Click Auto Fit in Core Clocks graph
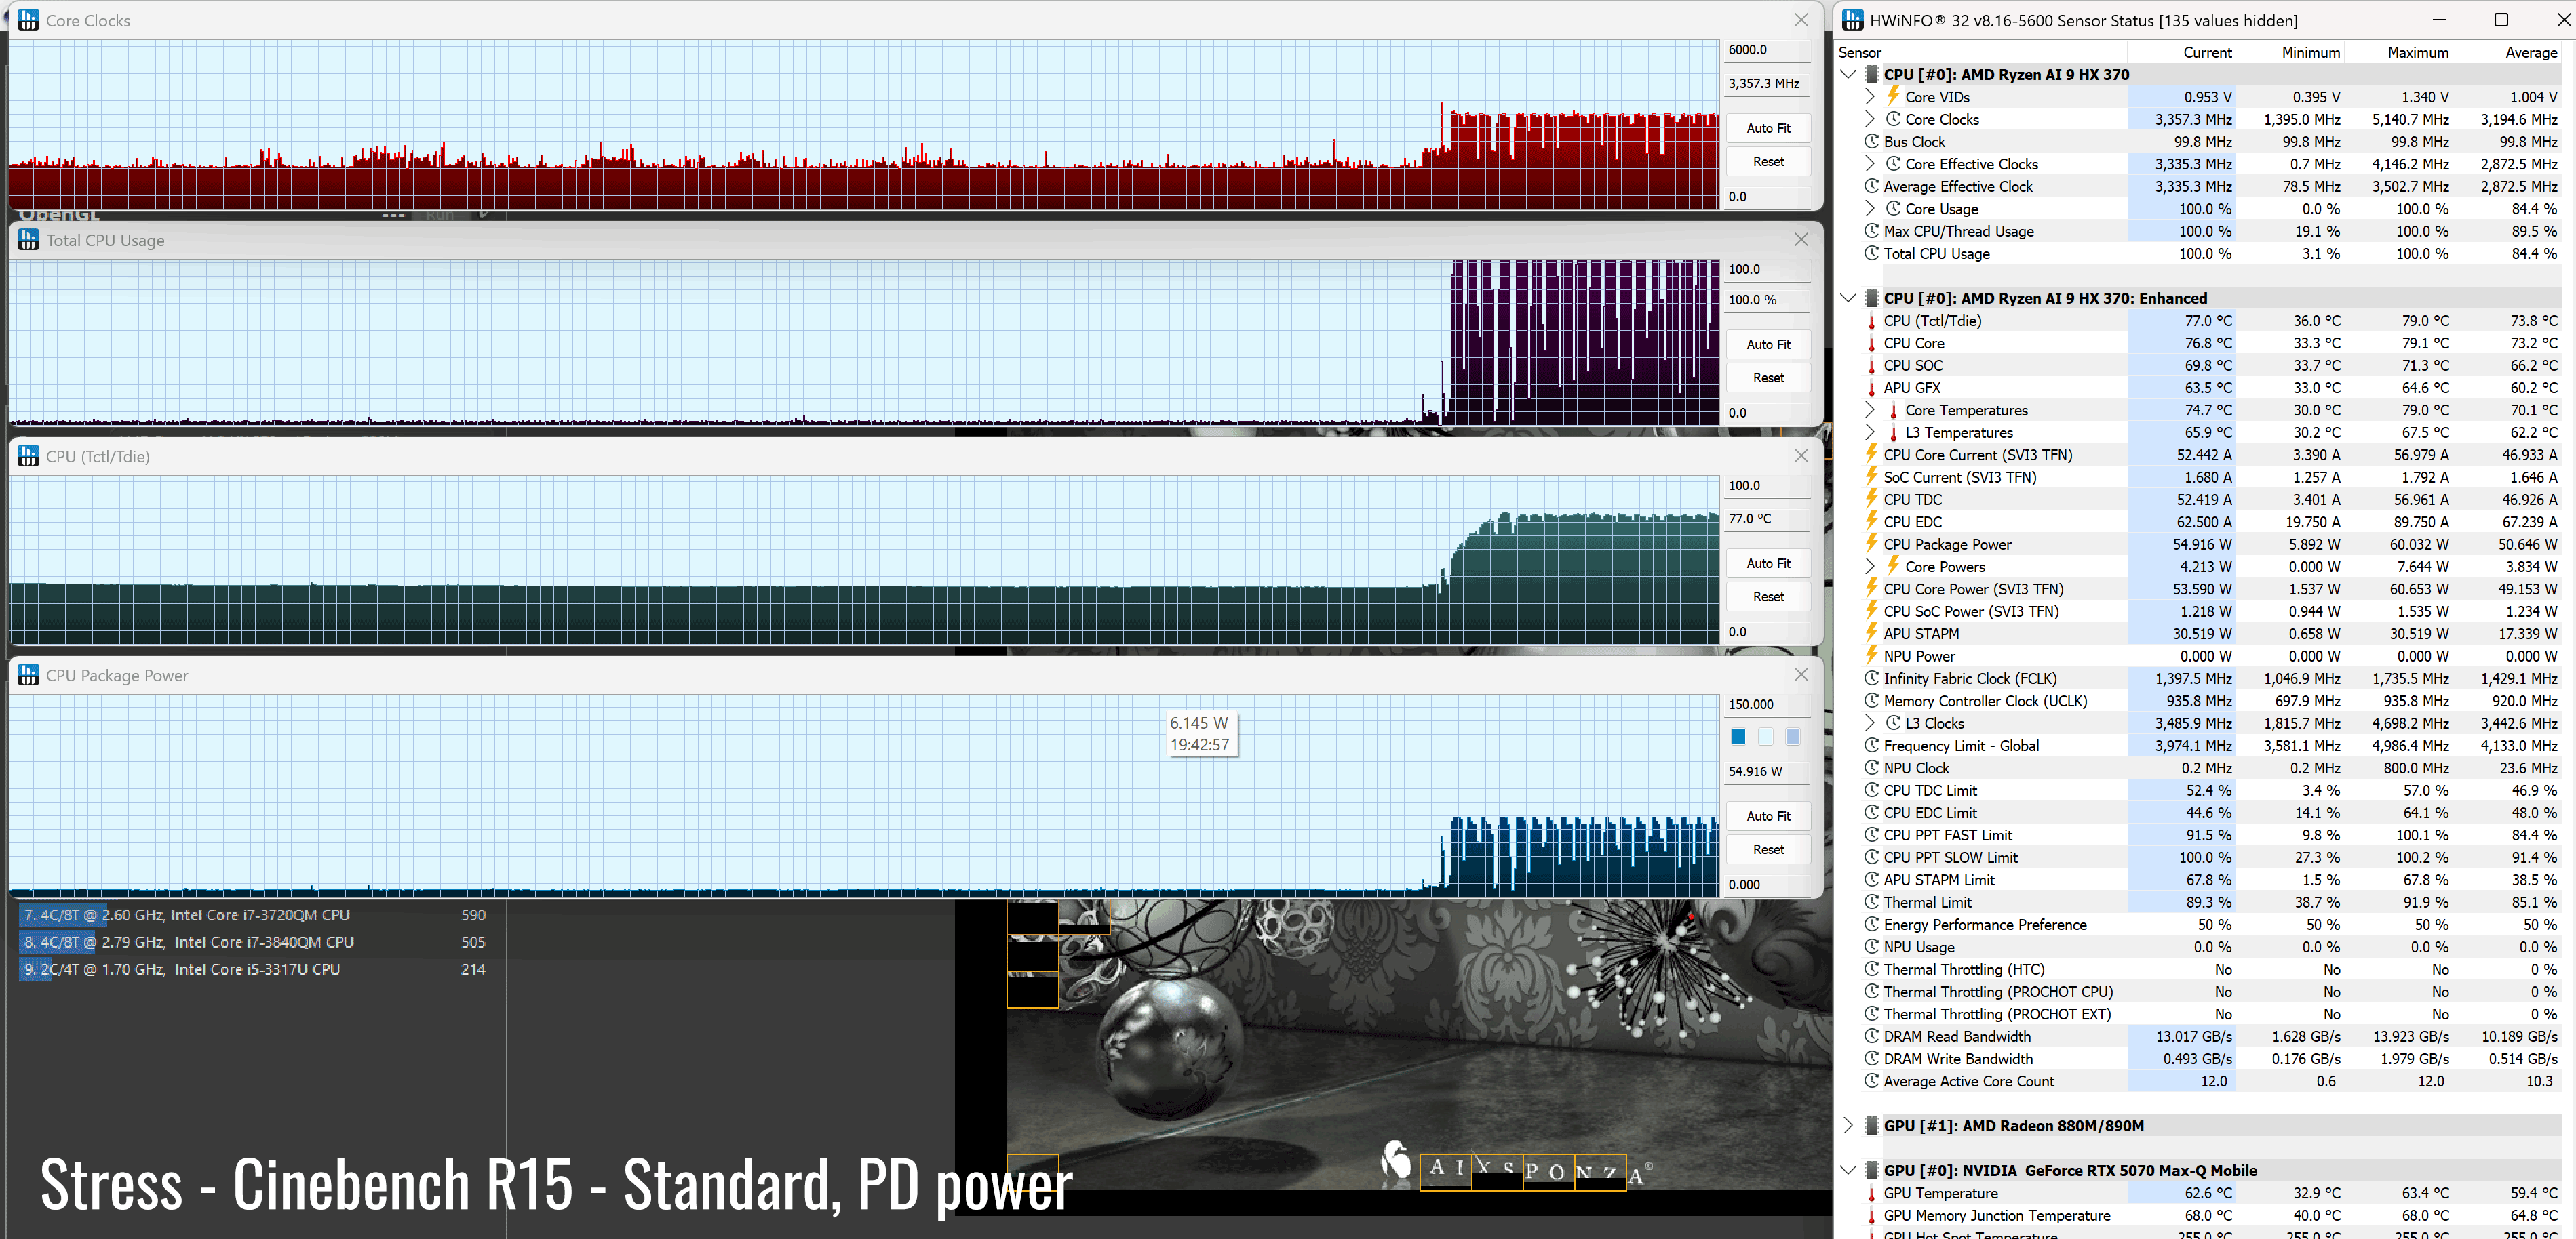This screenshot has width=2576, height=1239. (x=1768, y=128)
